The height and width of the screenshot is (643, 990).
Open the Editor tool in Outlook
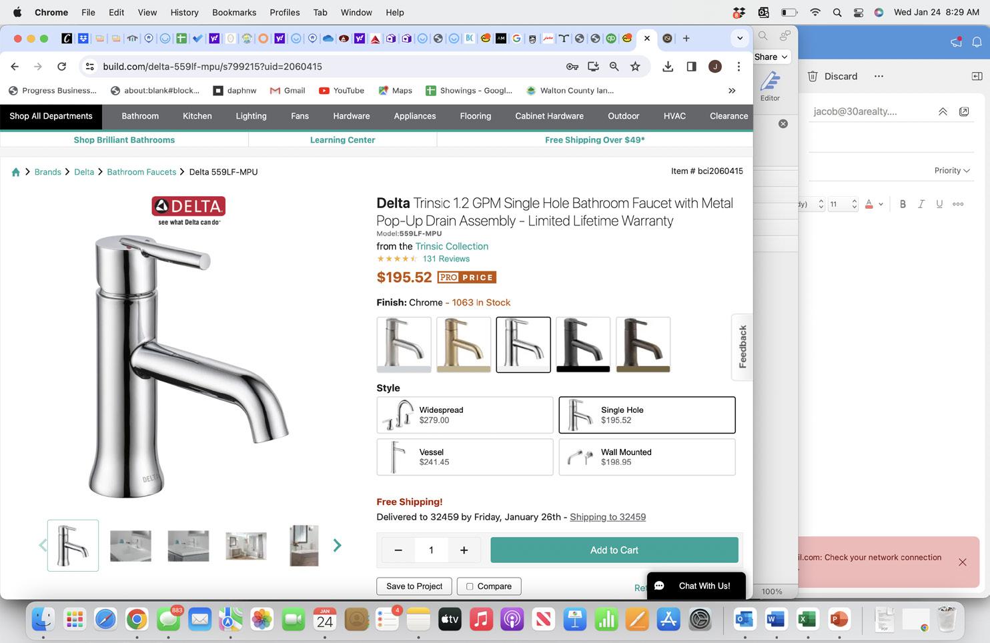click(770, 87)
